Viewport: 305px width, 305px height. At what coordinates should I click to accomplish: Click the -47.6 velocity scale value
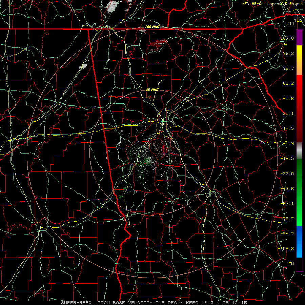click(287, 189)
